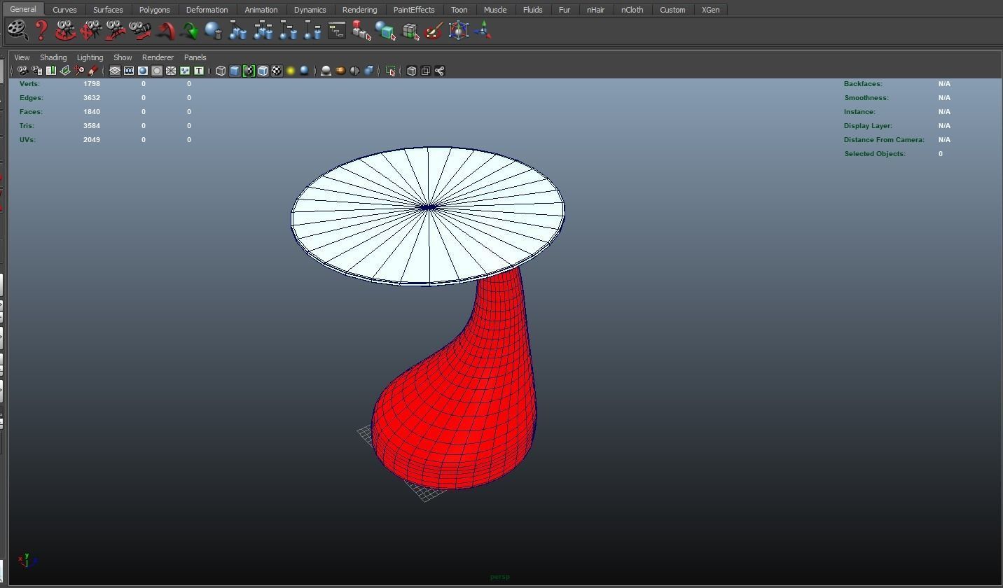Open the PaintEffects shelf tab
Viewport: 1003px width, 588px height.
coord(414,10)
